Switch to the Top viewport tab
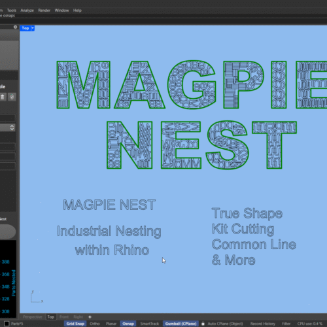327x327 pixels. coord(51,317)
